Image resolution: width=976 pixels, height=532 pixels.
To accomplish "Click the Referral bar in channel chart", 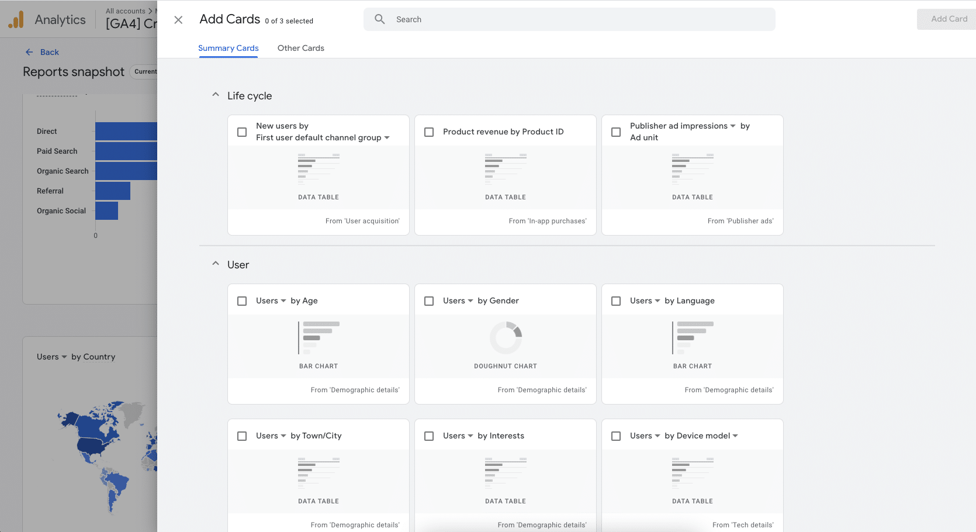I will [113, 191].
